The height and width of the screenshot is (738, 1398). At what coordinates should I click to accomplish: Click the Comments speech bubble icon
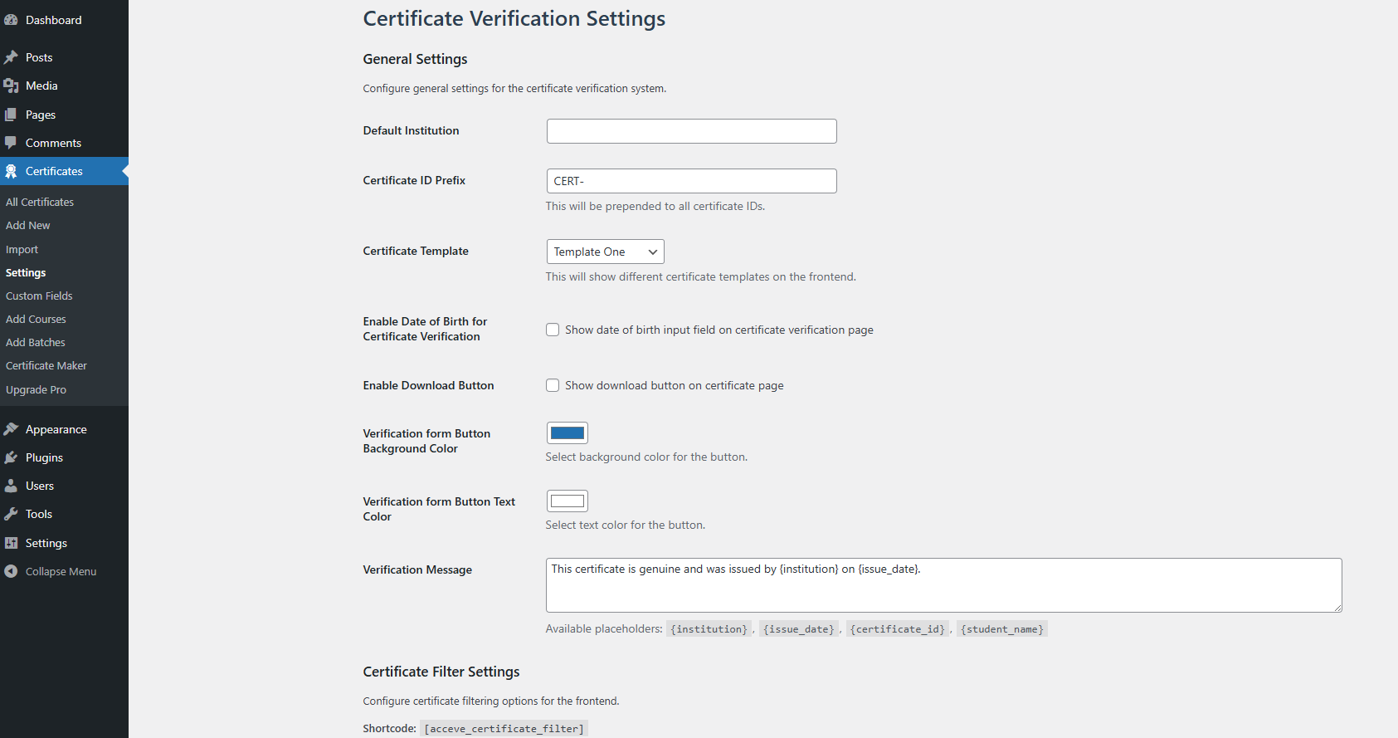point(11,143)
